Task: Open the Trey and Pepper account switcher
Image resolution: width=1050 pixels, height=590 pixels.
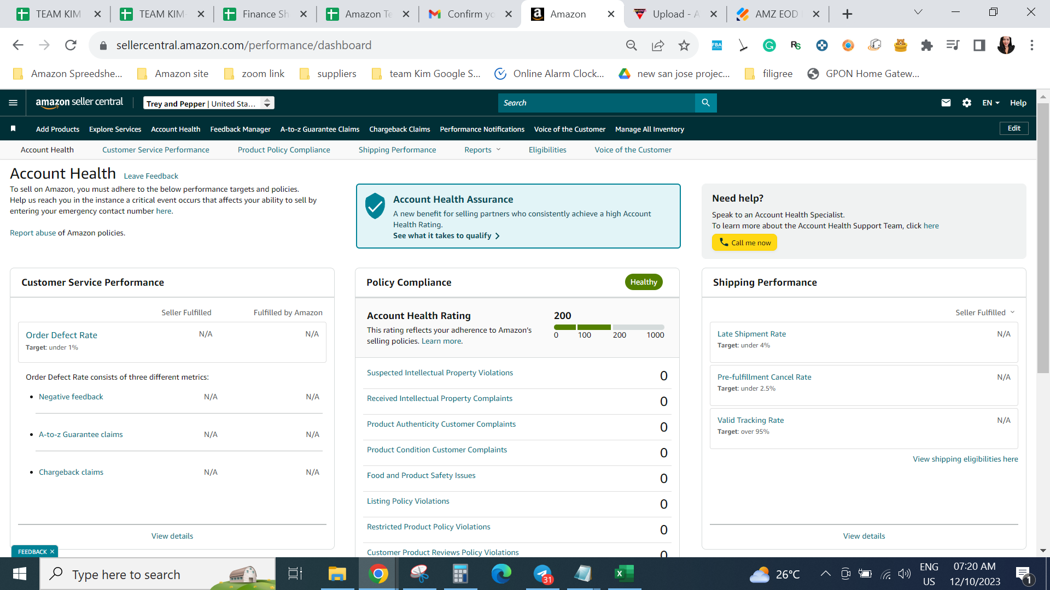Action: 209,103
